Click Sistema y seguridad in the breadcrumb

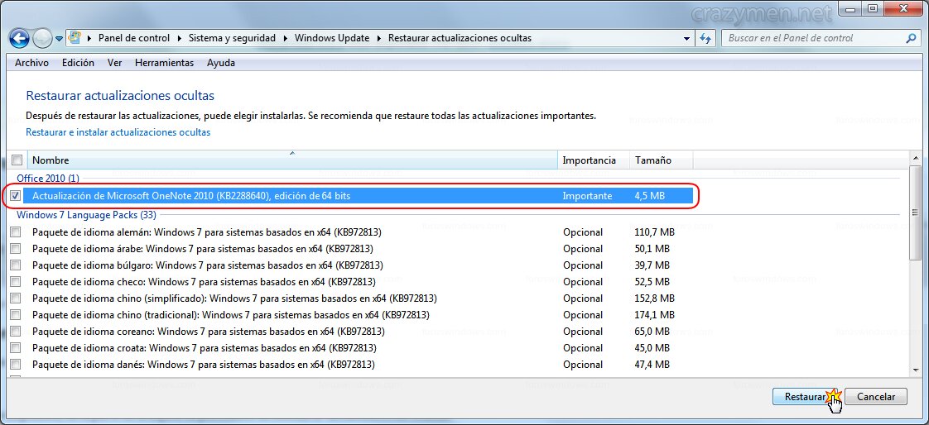click(232, 38)
